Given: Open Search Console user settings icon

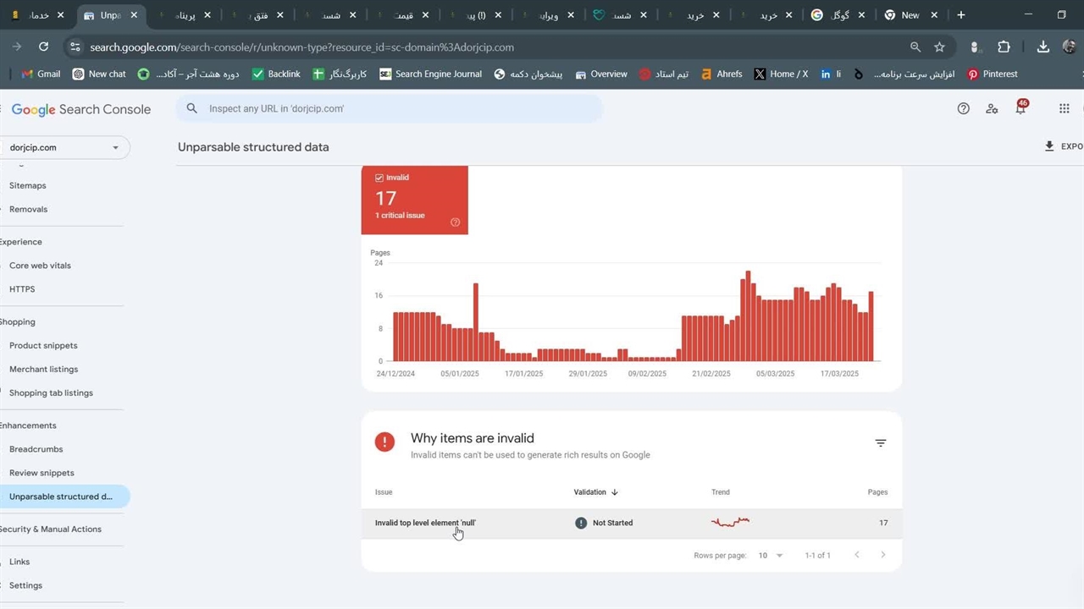Looking at the screenshot, I should (x=992, y=108).
